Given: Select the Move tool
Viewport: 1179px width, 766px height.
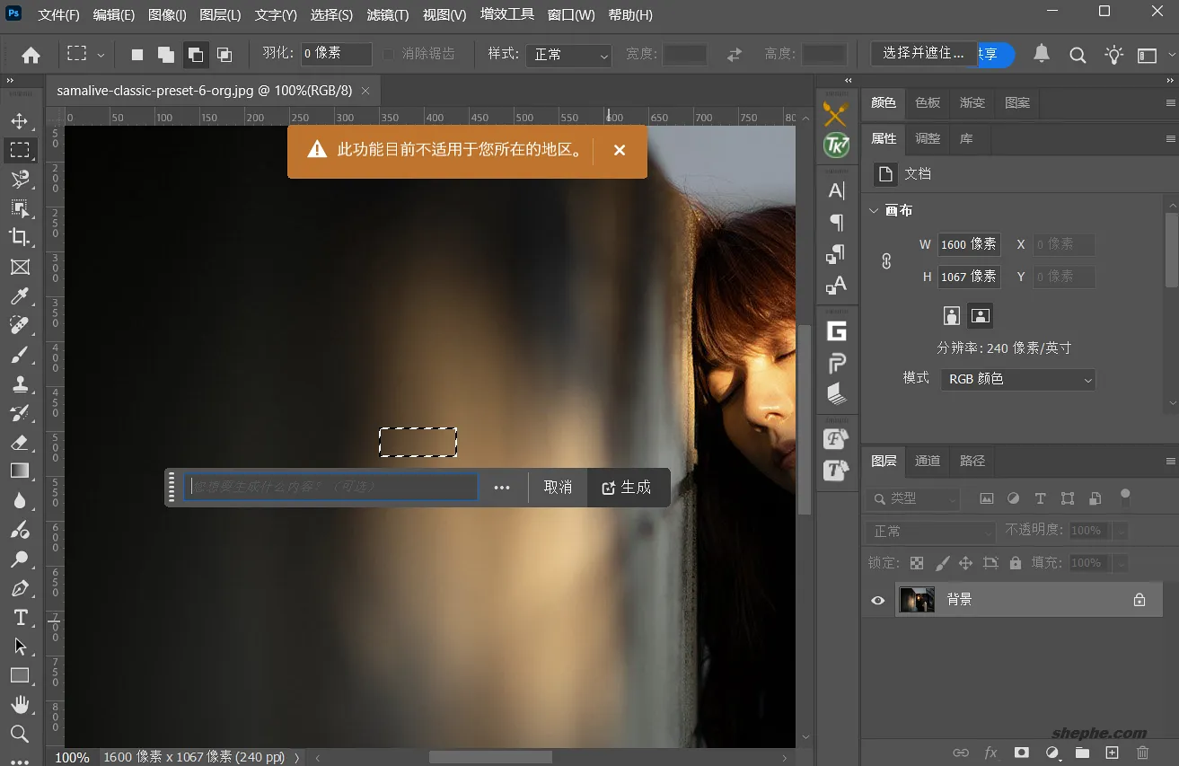Looking at the screenshot, I should [x=20, y=121].
